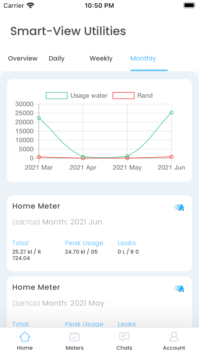Tap the water drop icon on June Home Meter
The image size is (199, 354).
pyautogui.click(x=179, y=207)
